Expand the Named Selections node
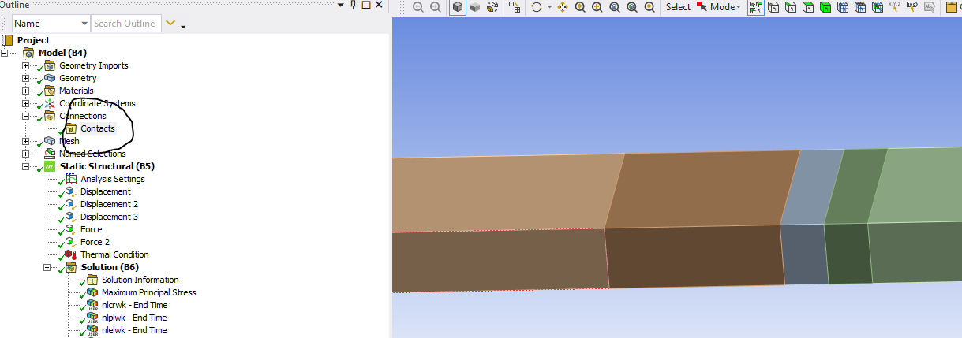962x338 pixels. 25,154
